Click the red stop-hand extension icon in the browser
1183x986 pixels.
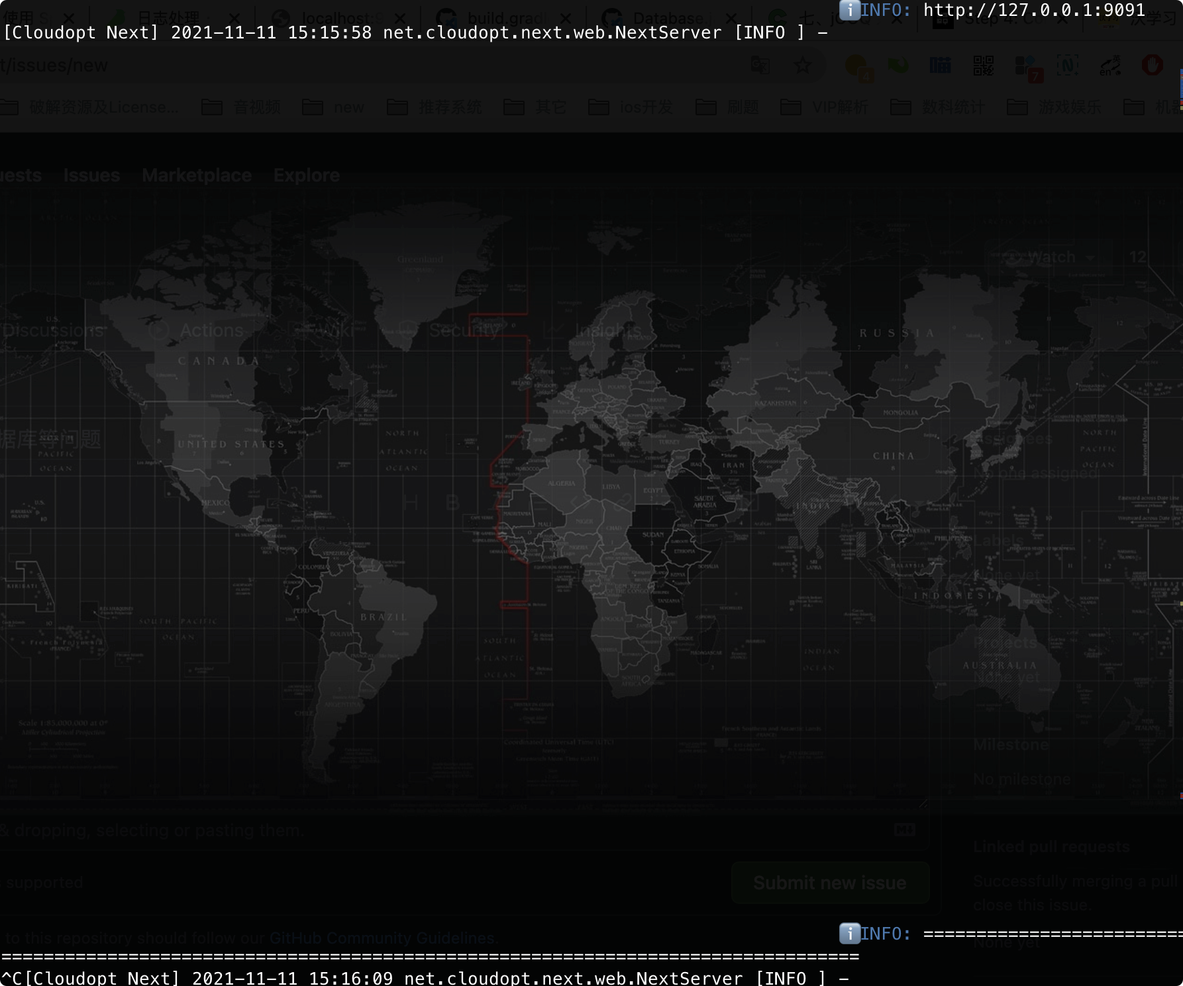1153,65
